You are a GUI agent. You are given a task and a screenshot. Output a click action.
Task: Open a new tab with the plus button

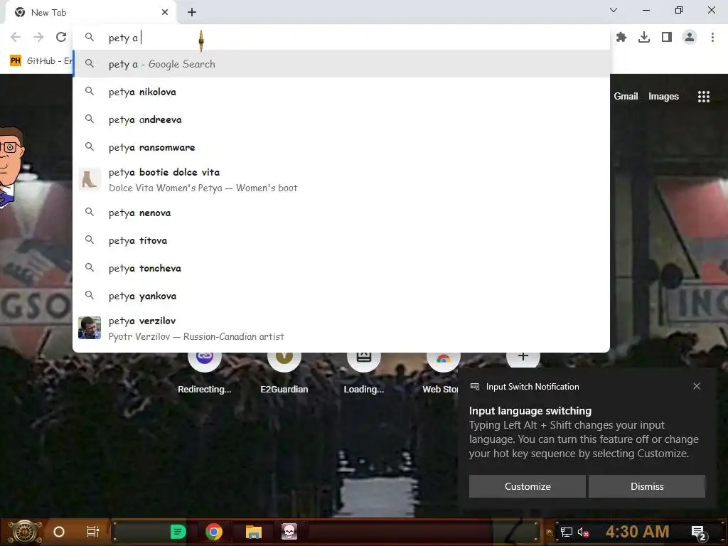click(x=192, y=12)
